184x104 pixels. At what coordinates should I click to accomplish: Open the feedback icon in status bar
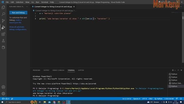(177, 99)
